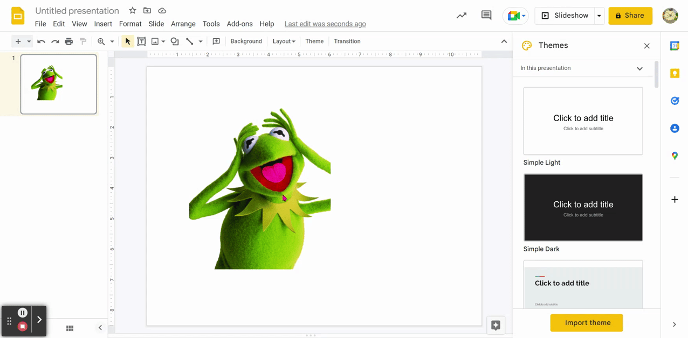Screen dimensions: 688x338
Task: Apply the Simple Dark theme
Action: [583, 207]
